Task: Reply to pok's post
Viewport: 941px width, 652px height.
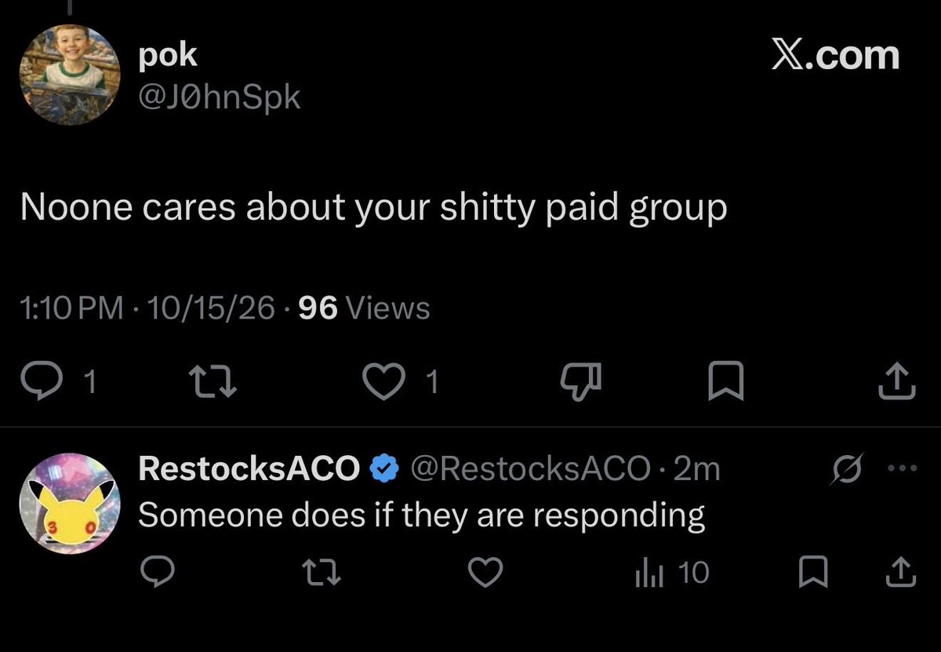Action: (x=58, y=381)
